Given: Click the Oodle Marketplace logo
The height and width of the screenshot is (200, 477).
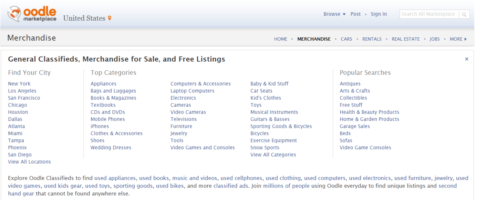Looking at the screenshot, I should (32, 14).
